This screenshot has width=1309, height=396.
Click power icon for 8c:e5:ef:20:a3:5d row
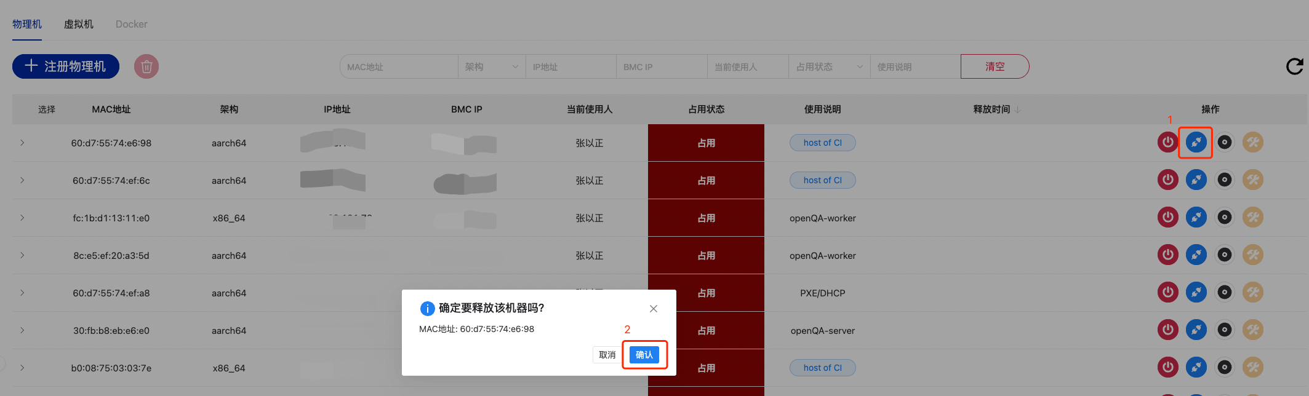click(x=1167, y=255)
